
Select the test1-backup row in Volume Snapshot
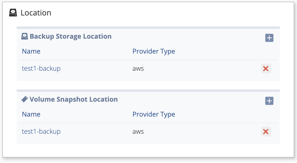148,132
